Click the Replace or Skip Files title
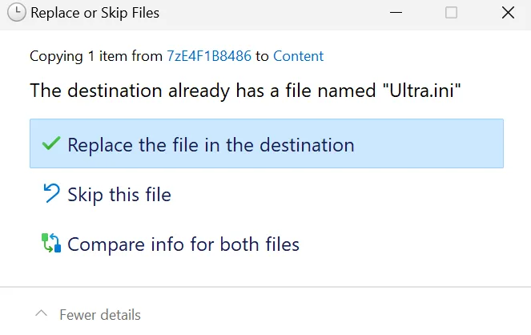The height and width of the screenshot is (335, 531). click(95, 13)
